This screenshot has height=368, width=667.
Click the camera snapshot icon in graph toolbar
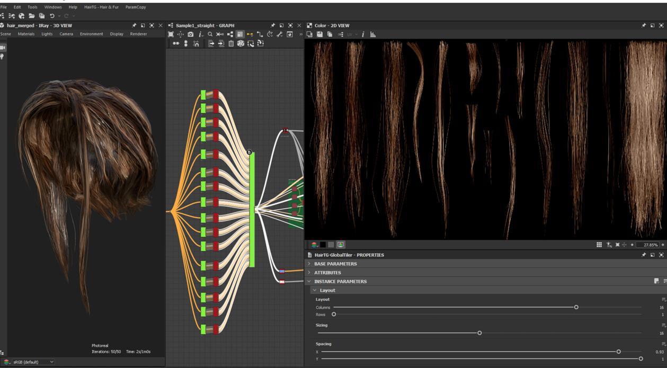pyautogui.click(x=190, y=34)
